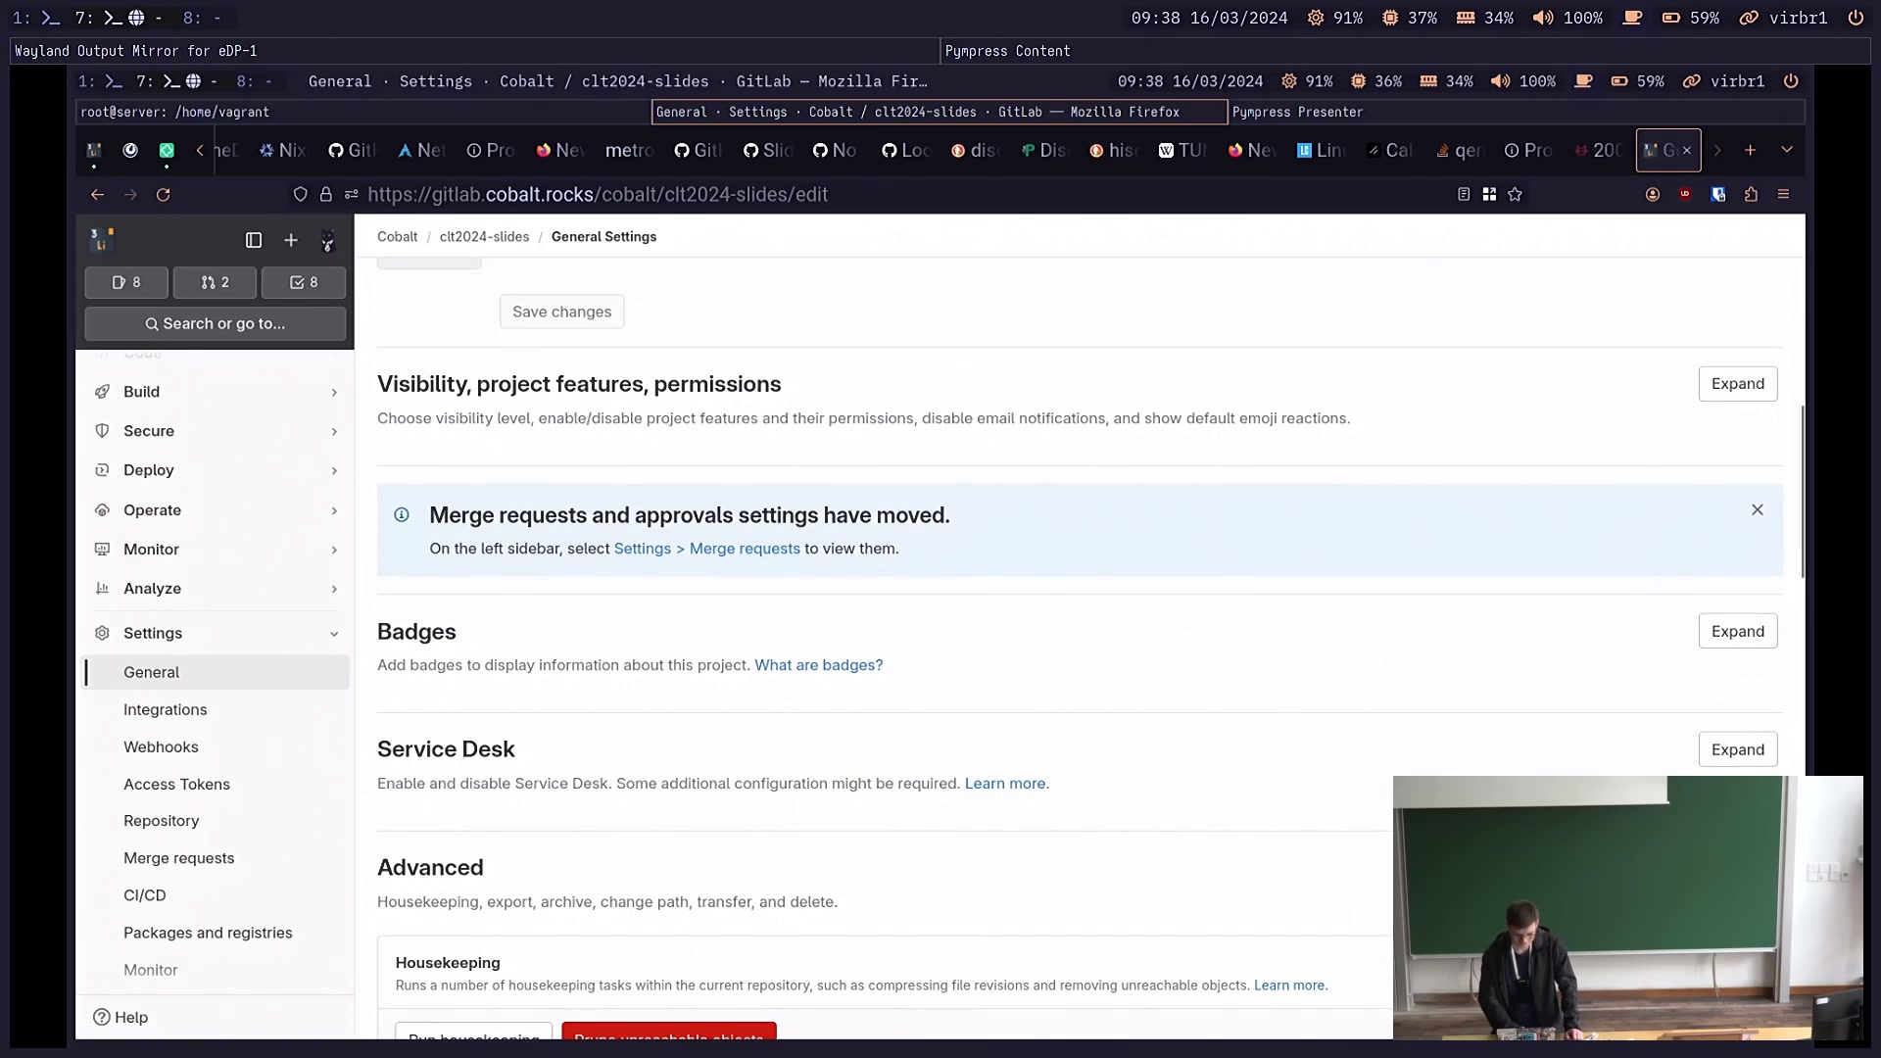Viewport: 1881px width, 1058px height.
Task: Open merge requests counter showing 2
Action: (215, 282)
